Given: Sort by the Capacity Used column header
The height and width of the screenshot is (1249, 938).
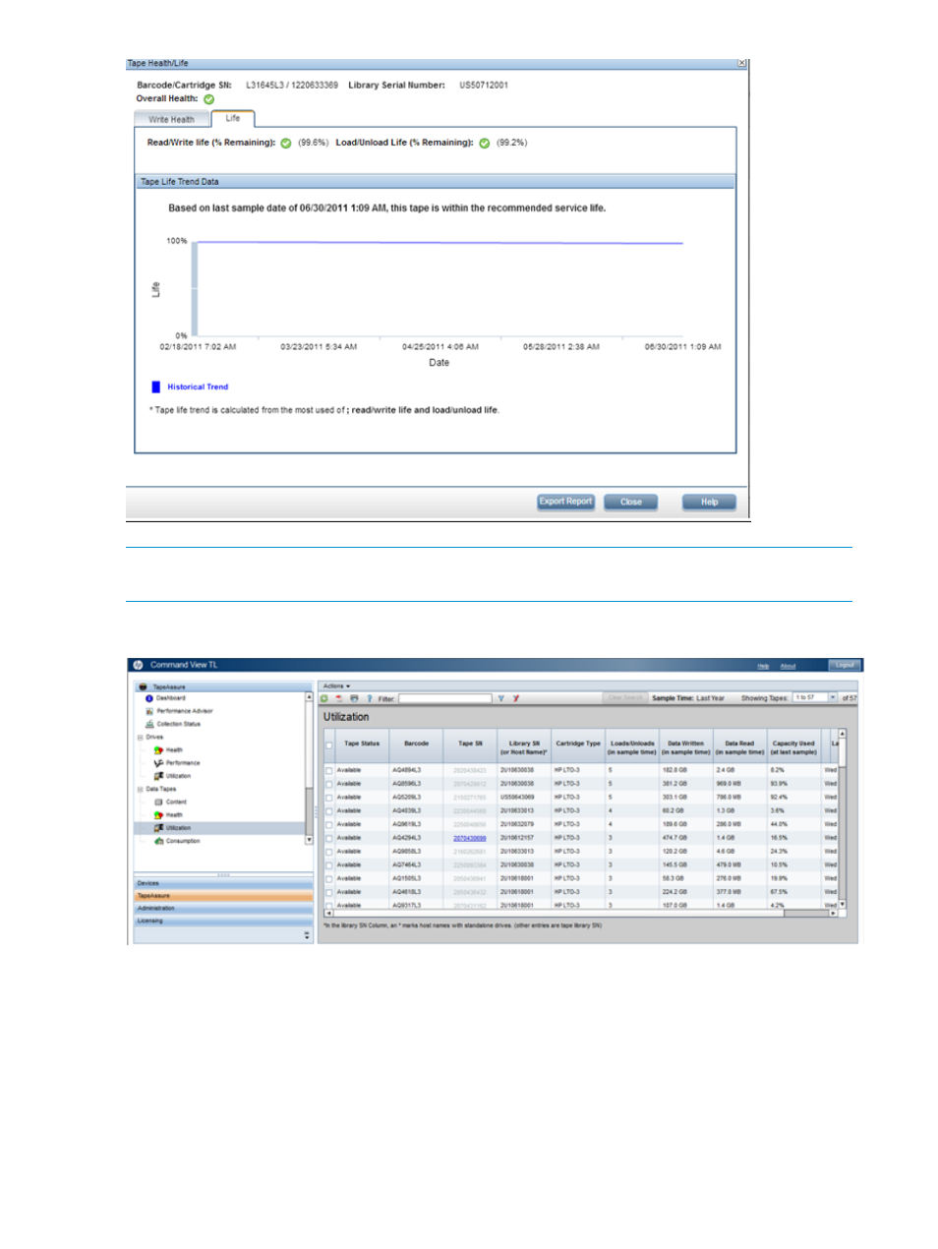Looking at the screenshot, I should click(x=793, y=747).
